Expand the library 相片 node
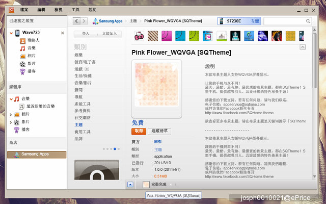326x204 pixels. [x=11, y=114]
